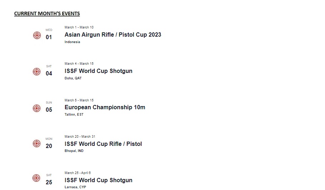
Task: Click the Current Month's Events heading
Action: [47, 14]
